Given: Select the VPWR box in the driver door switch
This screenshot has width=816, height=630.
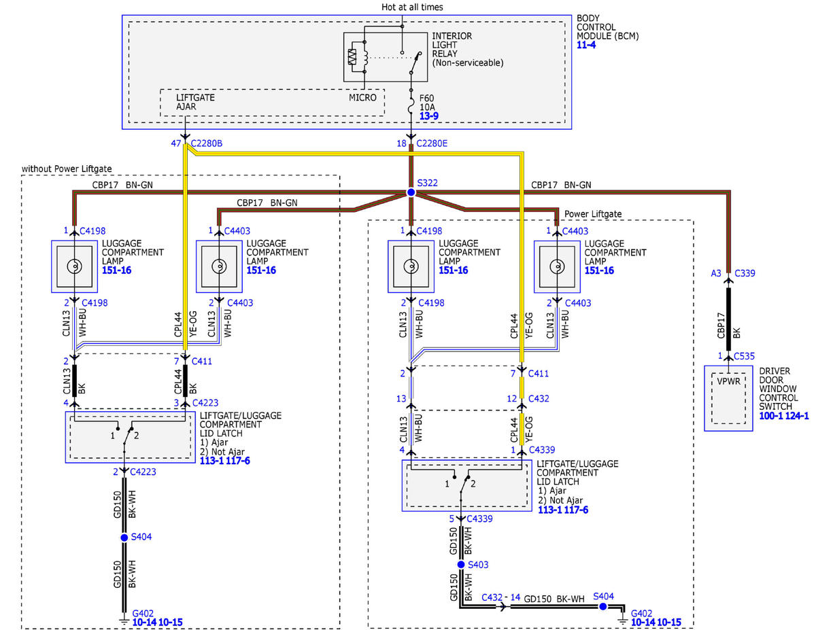Looking at the screenshot, I should [x=728, y=399].
